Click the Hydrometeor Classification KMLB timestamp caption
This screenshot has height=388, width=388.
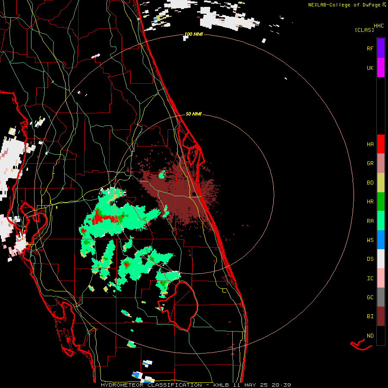(196, 385)
